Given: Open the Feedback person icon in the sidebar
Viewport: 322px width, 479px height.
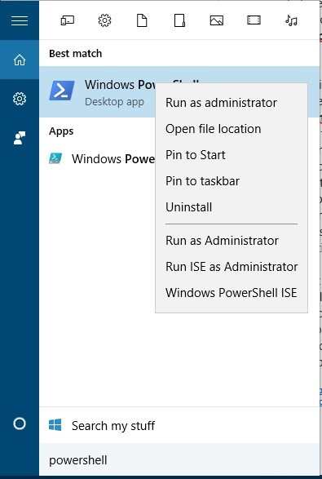Looking at the screenshot, I should click(20, 138).
